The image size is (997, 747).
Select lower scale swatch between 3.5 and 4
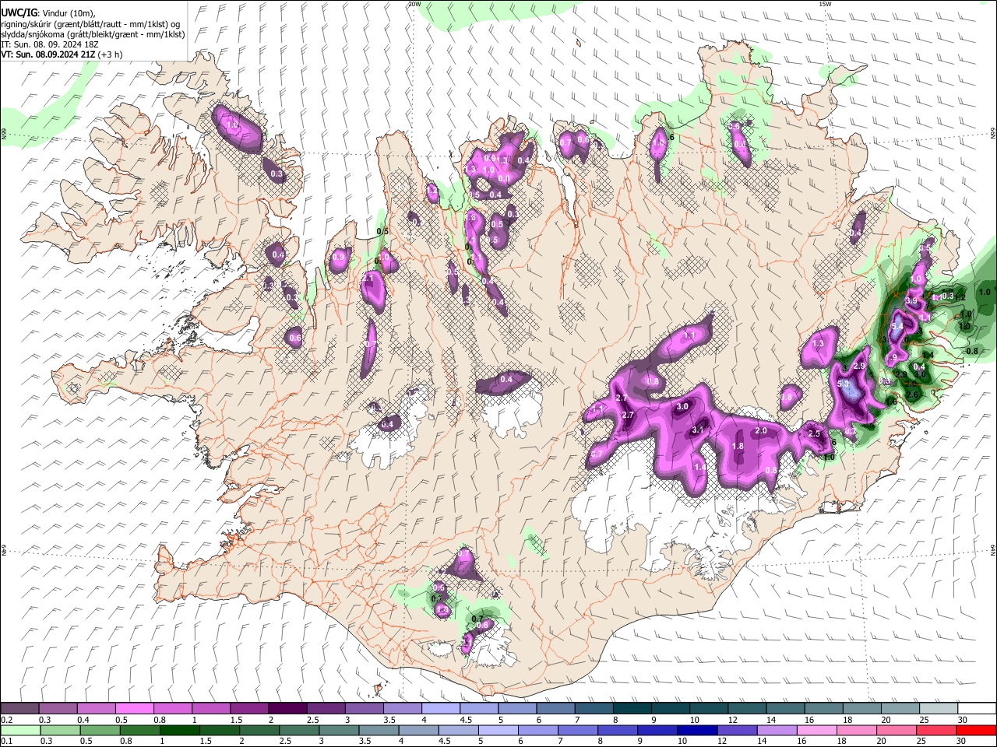pyautogui.click(x=379, y=730)
